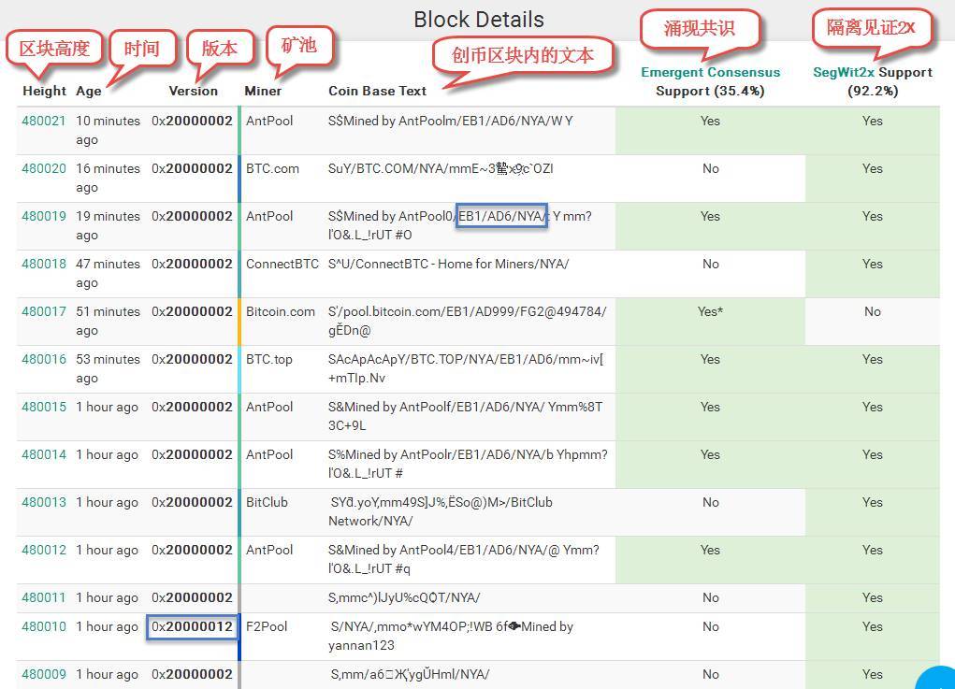Click BitClub Network/NYA/ coinbase text

pos(441,511)
